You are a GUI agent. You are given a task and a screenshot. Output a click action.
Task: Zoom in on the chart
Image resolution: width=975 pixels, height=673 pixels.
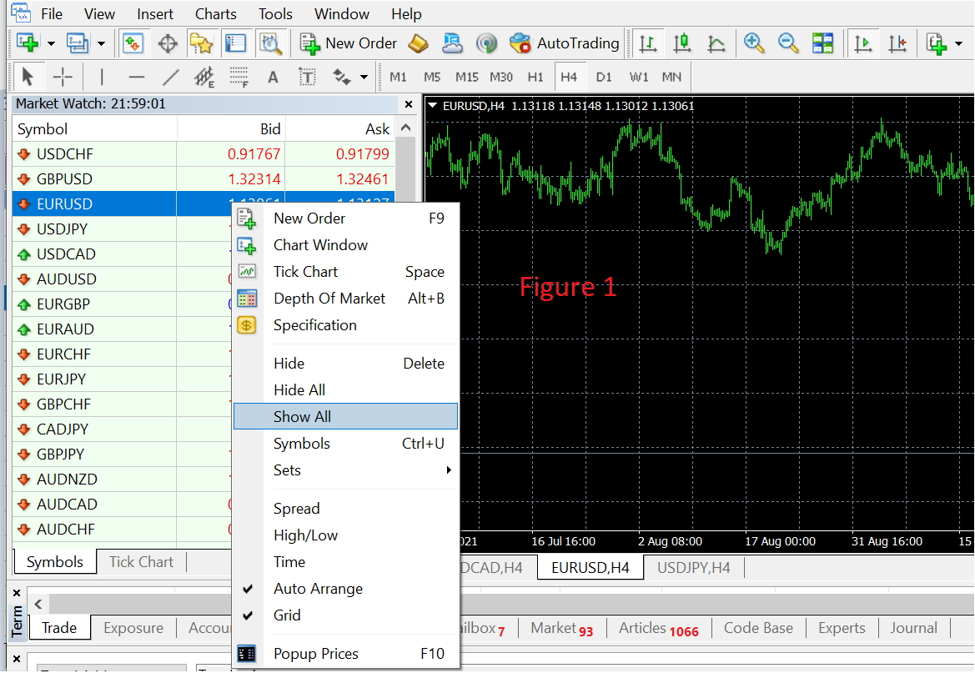click(755, 43)
